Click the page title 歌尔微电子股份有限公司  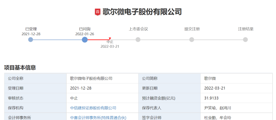[142, 12]
